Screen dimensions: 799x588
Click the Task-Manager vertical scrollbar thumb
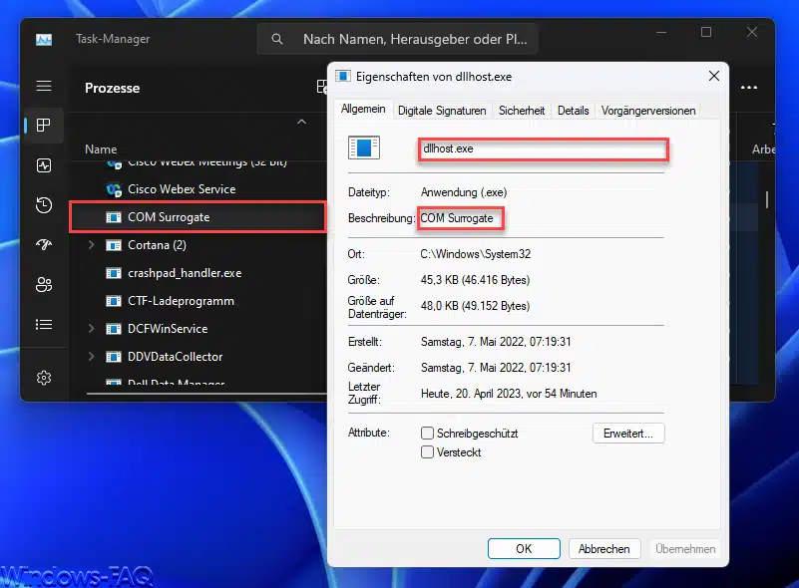767,199
